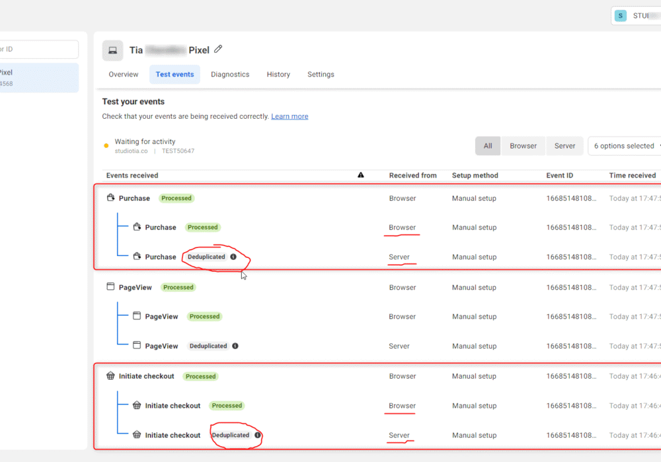The image size is (661, 462).
Task: Click the Events received column header
Action: [x=132, y=176]
